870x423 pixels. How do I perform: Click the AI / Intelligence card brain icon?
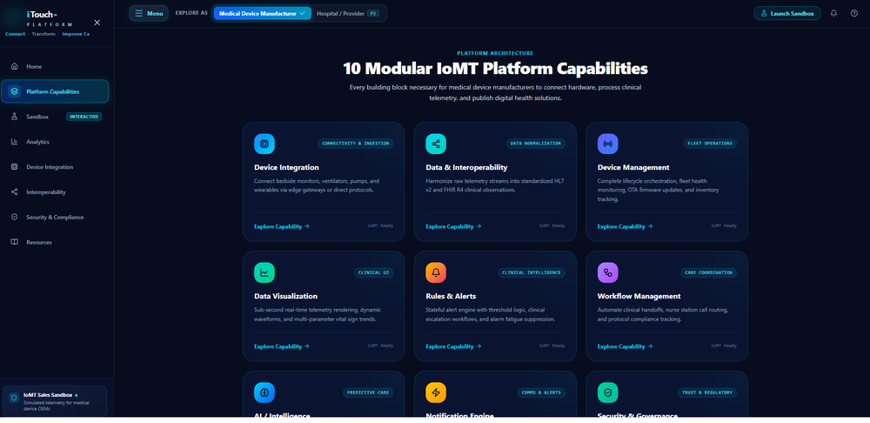[x=264, y=393]
